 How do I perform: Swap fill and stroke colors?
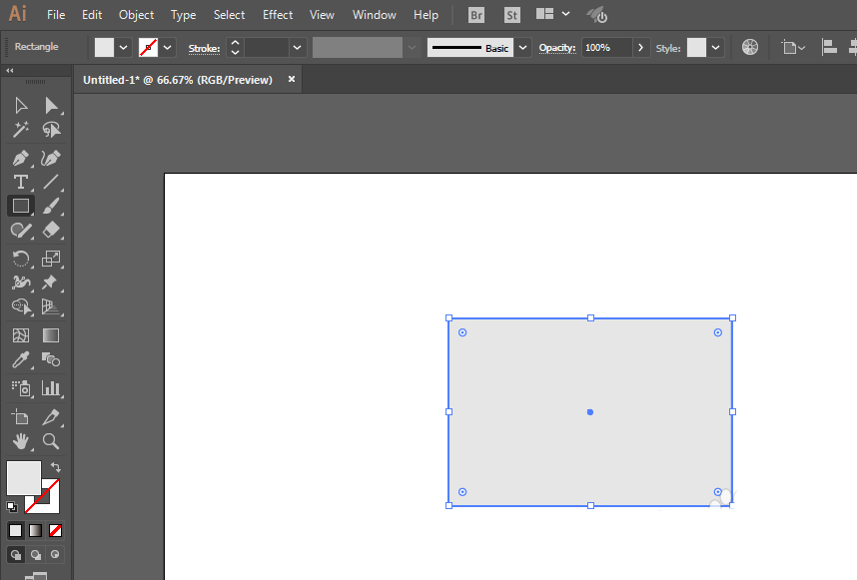[x=56, y=467]
